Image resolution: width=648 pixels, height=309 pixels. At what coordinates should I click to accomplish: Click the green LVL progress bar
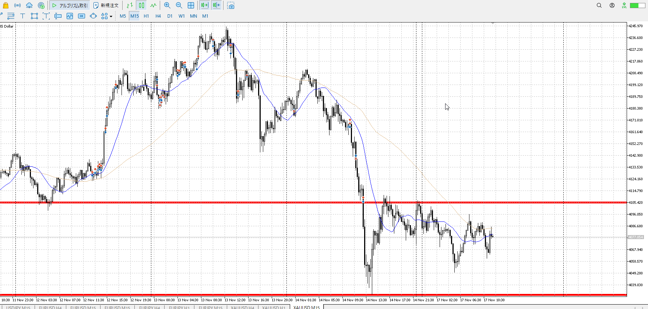637,6
